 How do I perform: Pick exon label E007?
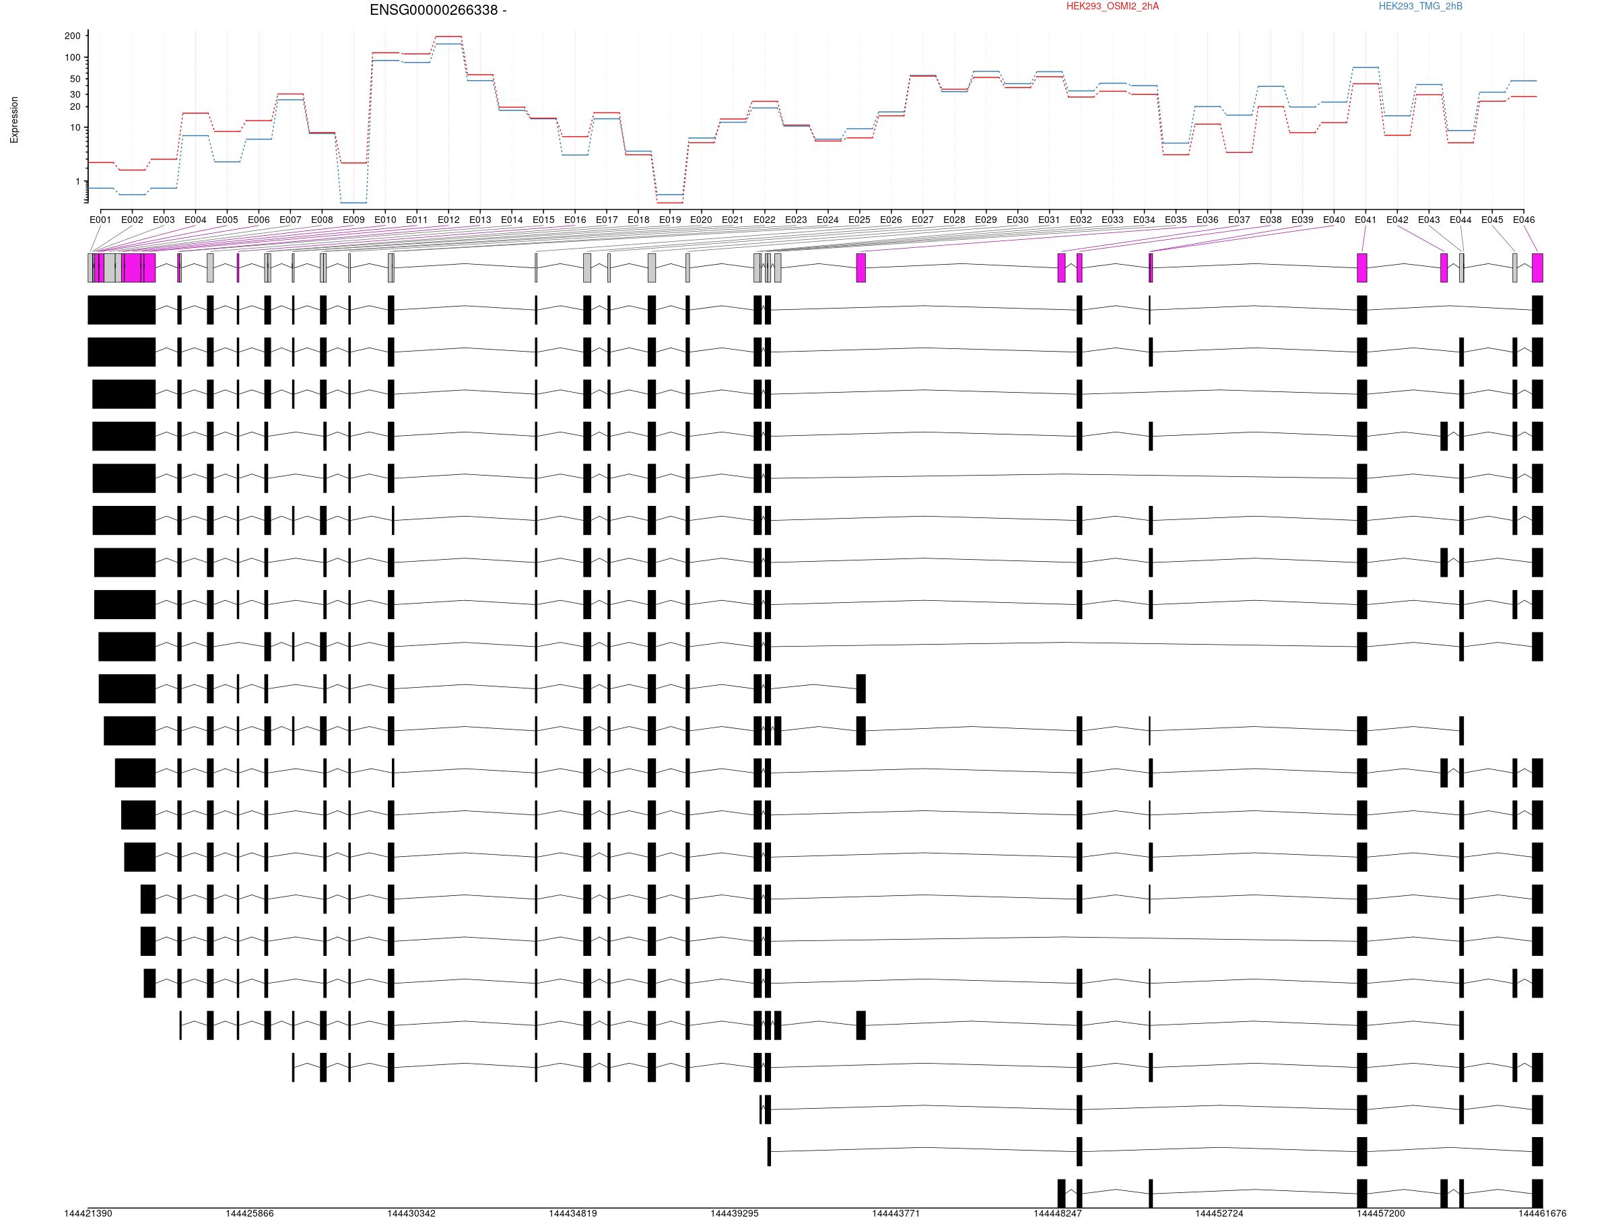pos(290,220)
